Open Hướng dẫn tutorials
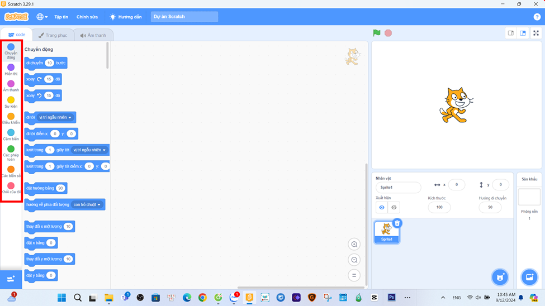545x306 pixels. click(126, 17)
